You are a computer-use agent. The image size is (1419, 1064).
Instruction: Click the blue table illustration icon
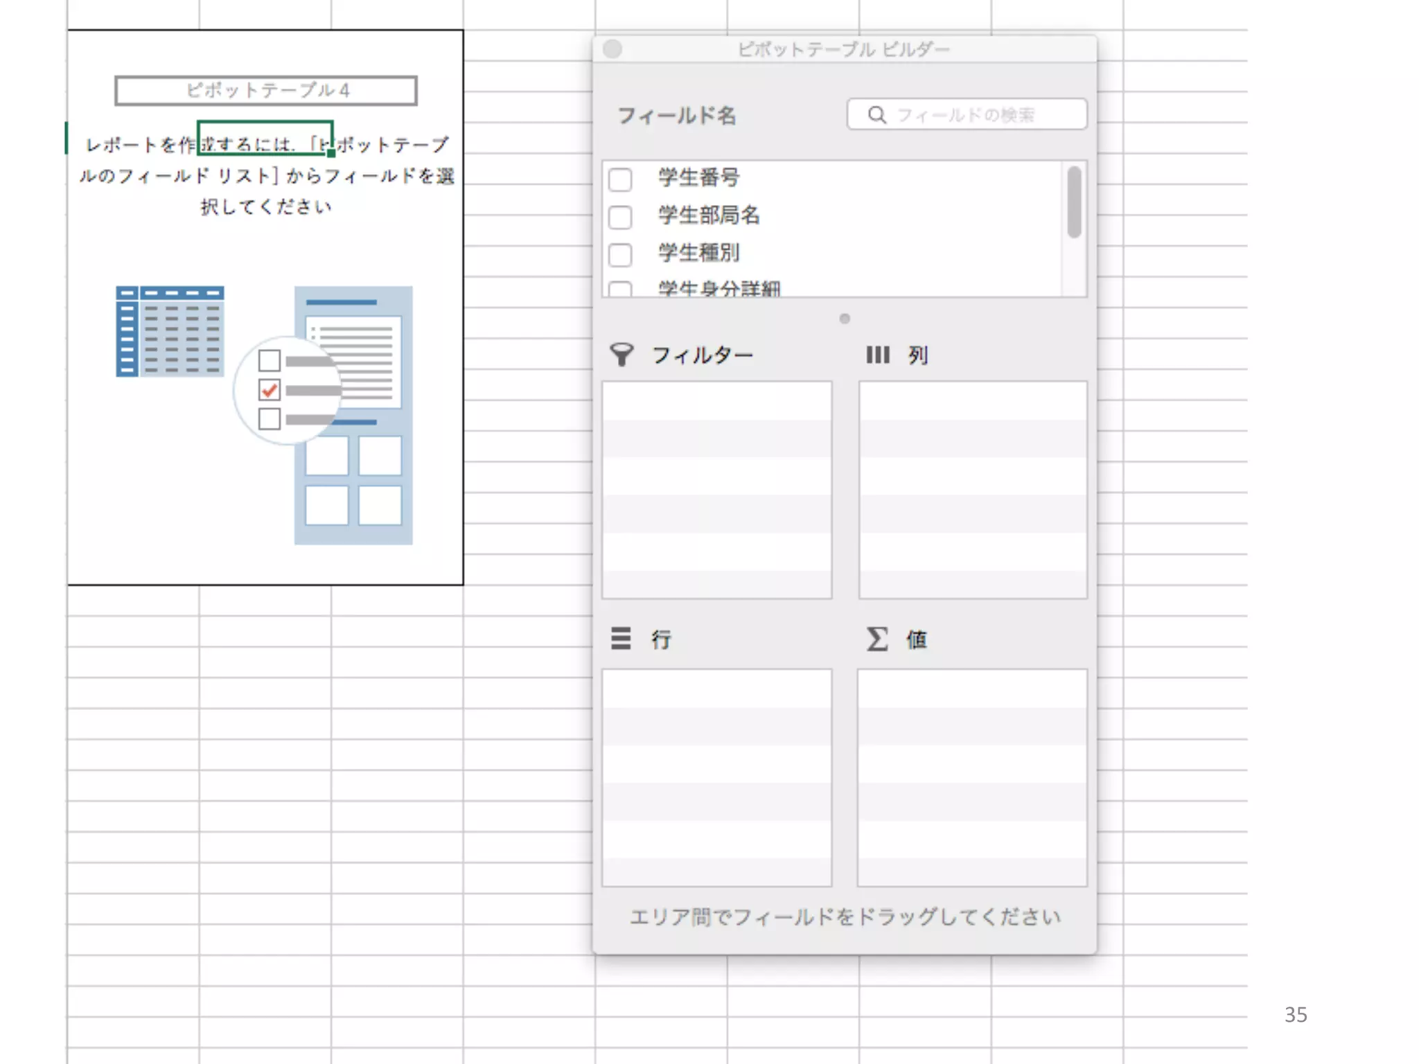[170, 331]
